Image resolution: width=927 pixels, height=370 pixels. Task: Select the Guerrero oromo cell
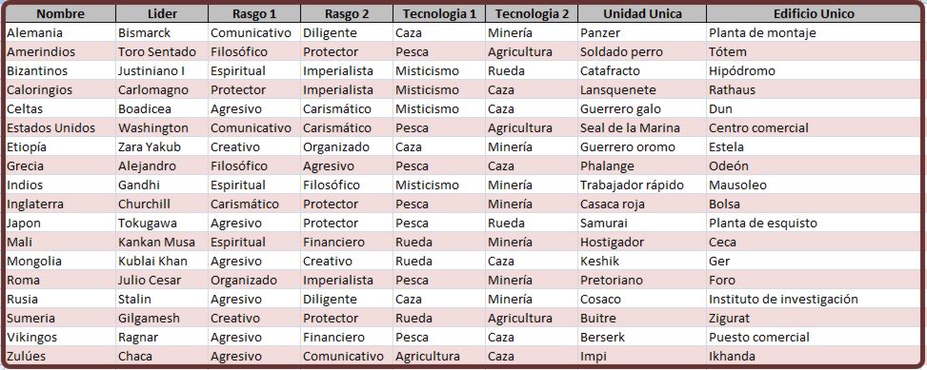click(x=642, y=146)
